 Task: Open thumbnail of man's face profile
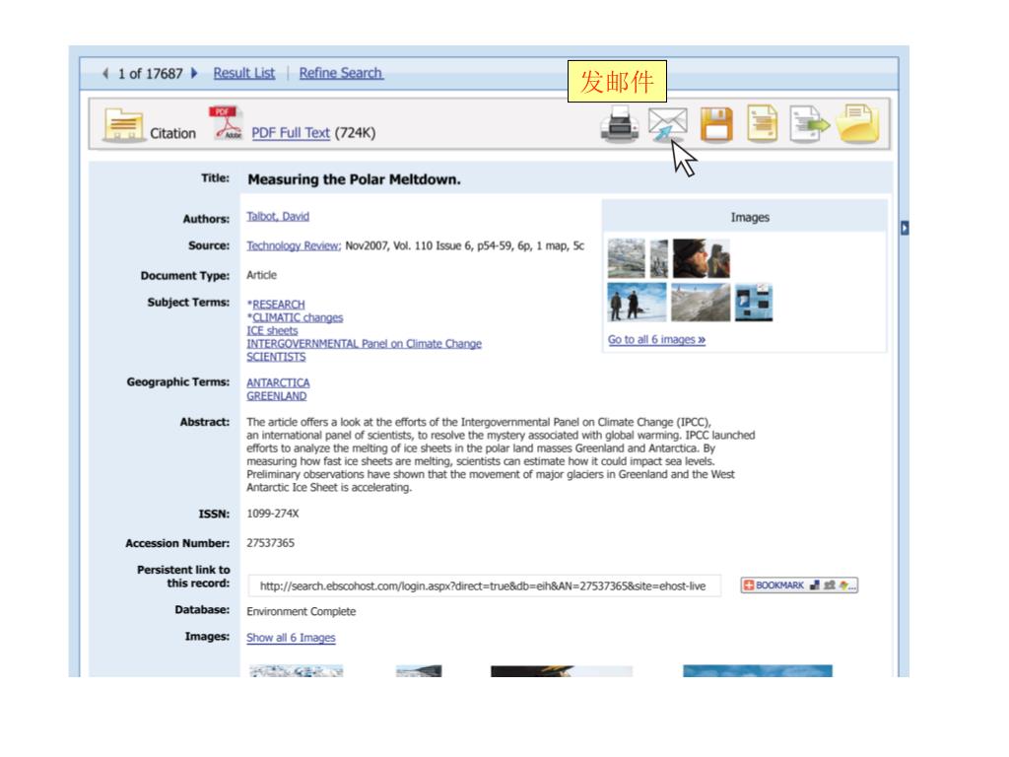click(x=702, y=258)
